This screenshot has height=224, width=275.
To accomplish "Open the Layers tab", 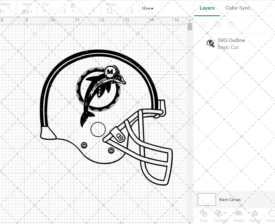I will [207, 8].
